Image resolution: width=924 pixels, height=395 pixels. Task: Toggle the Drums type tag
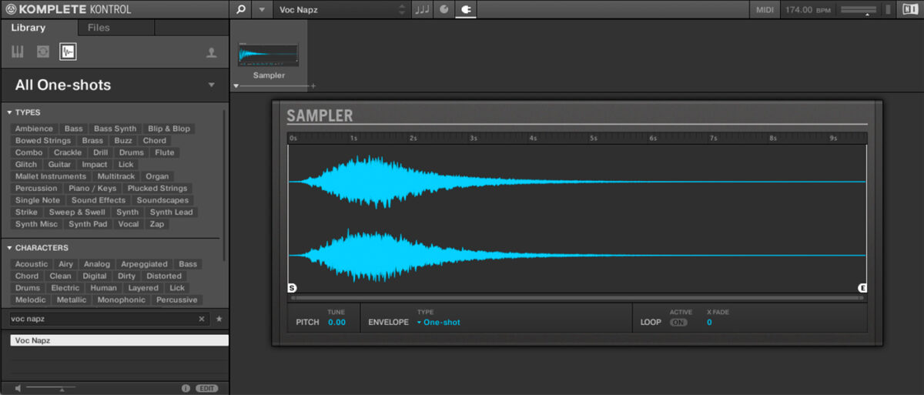[132, 152]
